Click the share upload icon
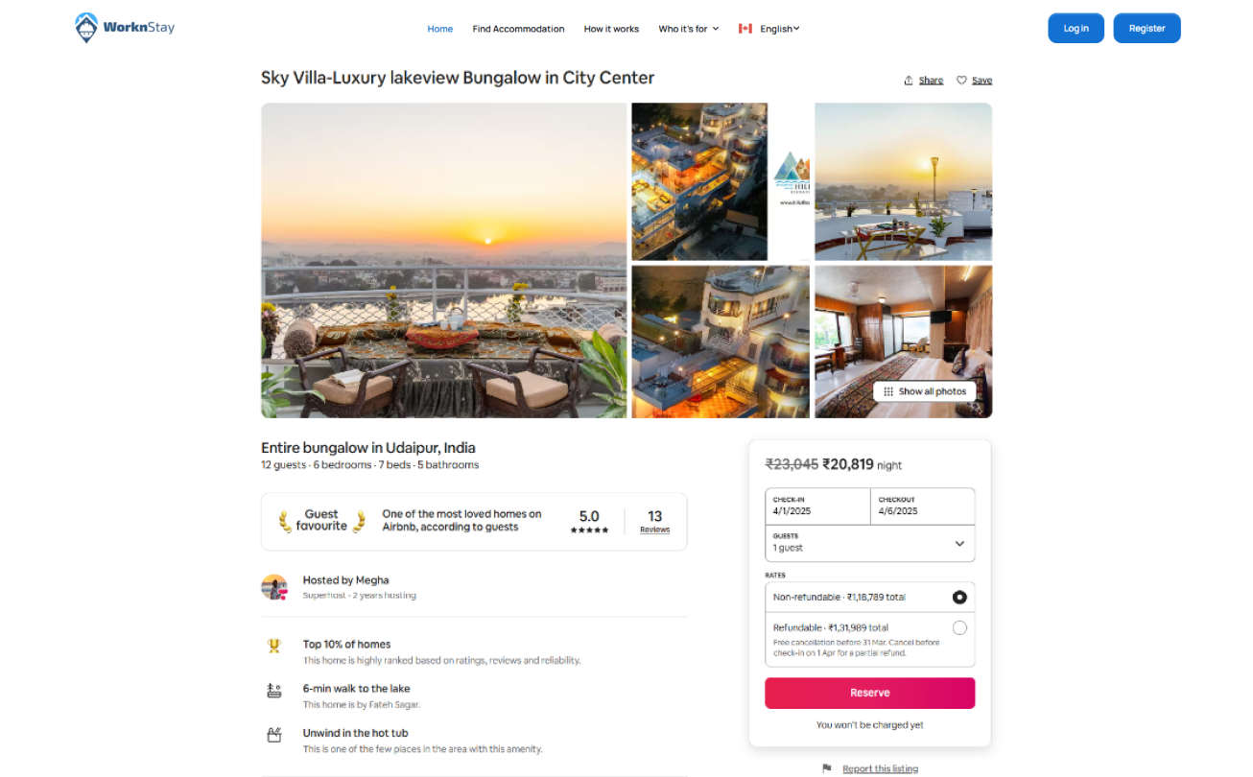This screenshot has width=1253, height=777. [x=909, y=81]
